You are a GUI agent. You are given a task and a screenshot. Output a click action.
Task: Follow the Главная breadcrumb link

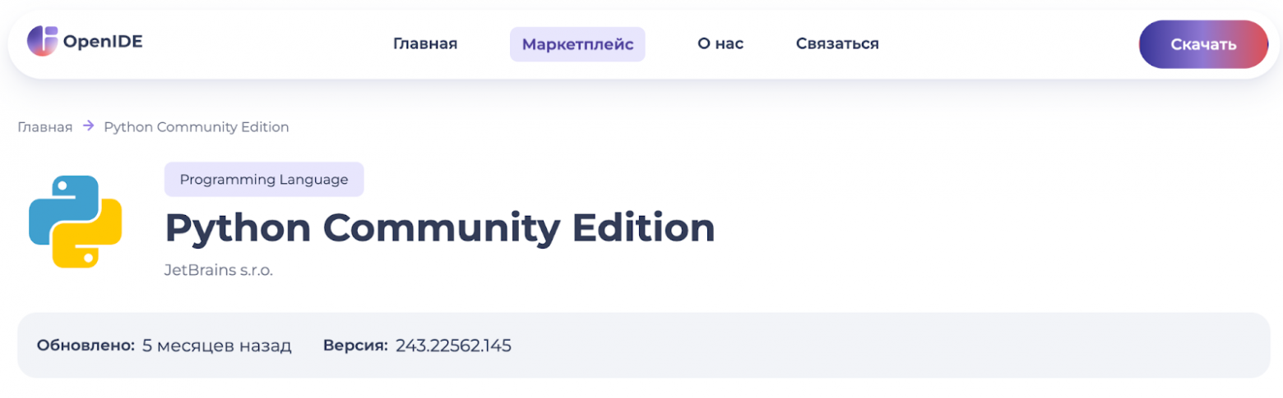pos(45,127)
